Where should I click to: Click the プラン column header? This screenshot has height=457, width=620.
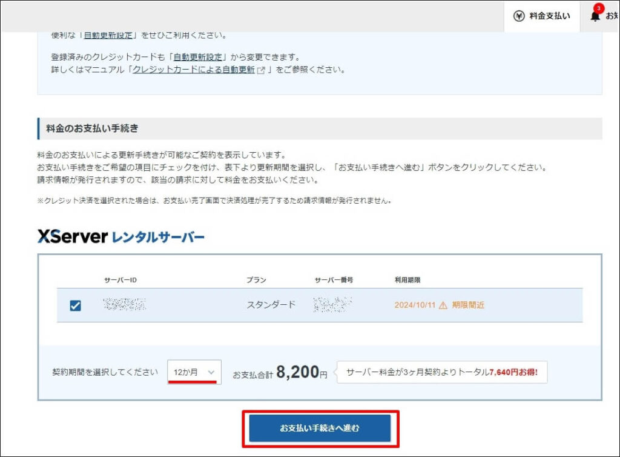256,280
